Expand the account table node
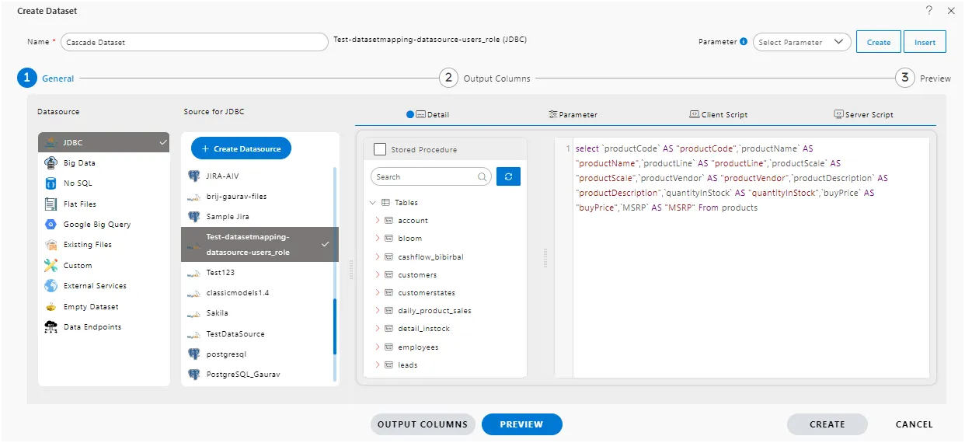 (378, 220)
